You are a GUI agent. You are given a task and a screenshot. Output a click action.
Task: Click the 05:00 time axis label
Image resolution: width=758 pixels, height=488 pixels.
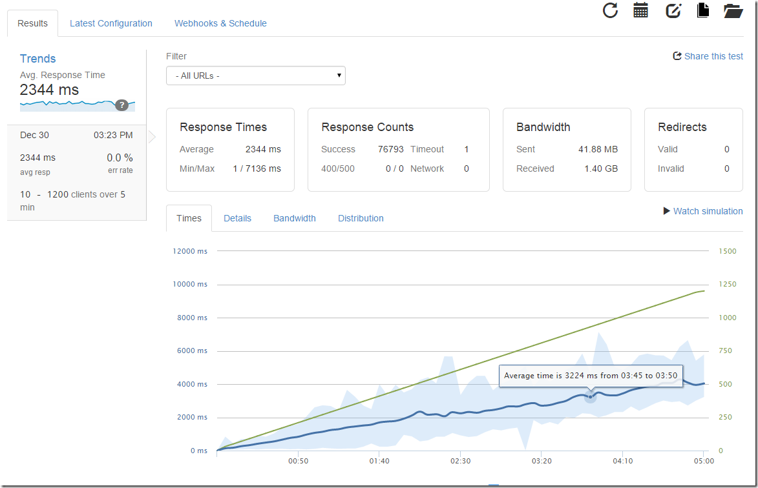(704, 461)
